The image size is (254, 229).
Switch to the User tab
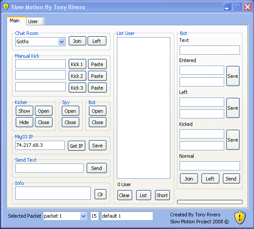(x=35, y=21)
